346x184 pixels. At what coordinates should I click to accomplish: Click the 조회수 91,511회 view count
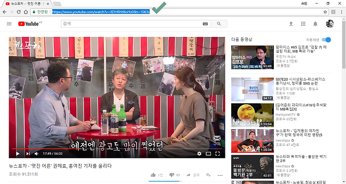click(24, 174)
